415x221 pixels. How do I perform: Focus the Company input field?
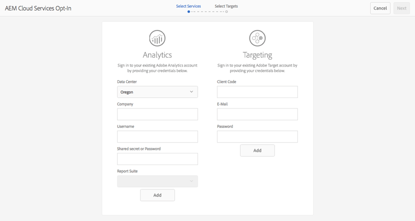pos(158,114)
